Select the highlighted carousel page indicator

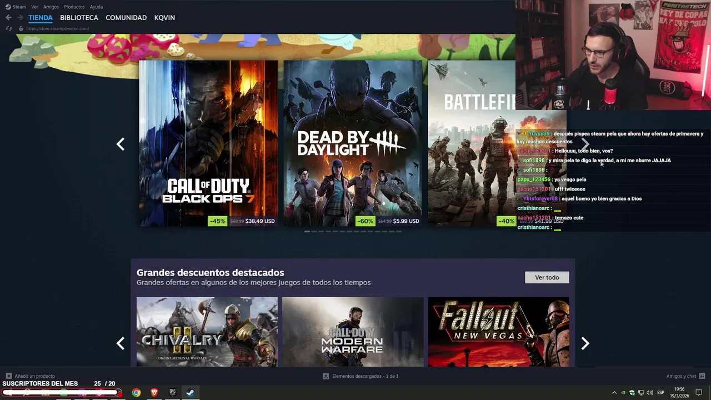click(307, 232)
